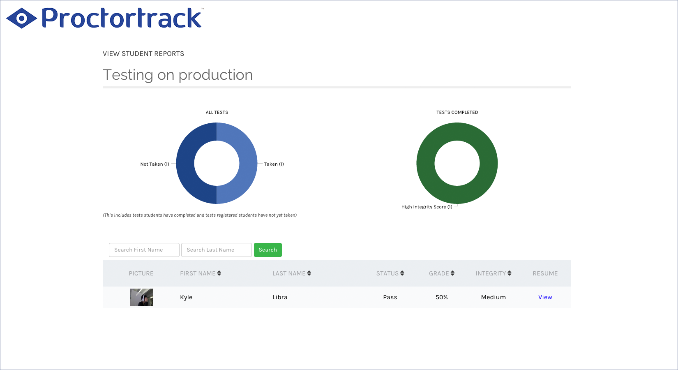Open Kyle's student picture thumbnail

141,297
